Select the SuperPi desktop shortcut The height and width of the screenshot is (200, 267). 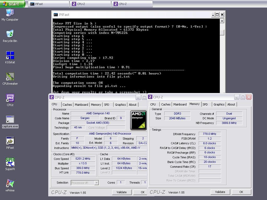10,164
